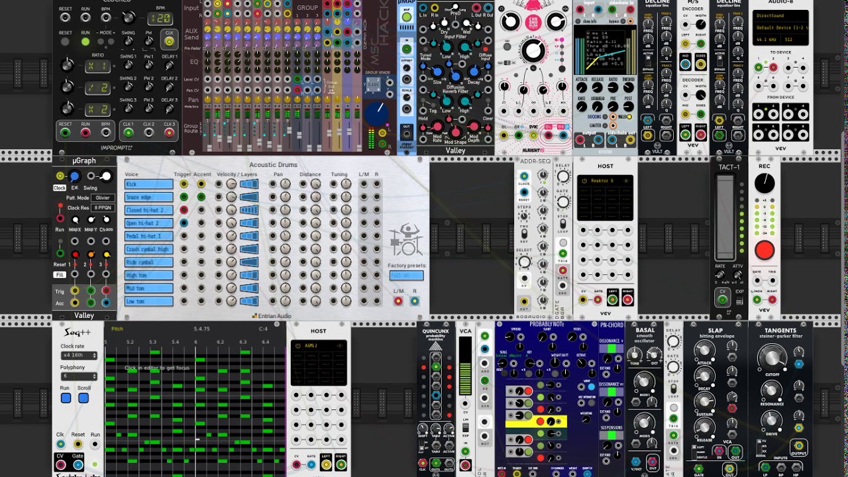Click the RATE knob on TACT-1
The height and width of the screenshot is (477, 848).
720,275
